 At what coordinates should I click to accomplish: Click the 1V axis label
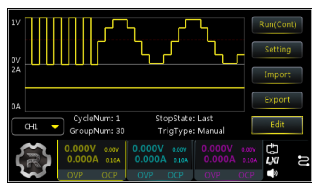tap(16, 23)
